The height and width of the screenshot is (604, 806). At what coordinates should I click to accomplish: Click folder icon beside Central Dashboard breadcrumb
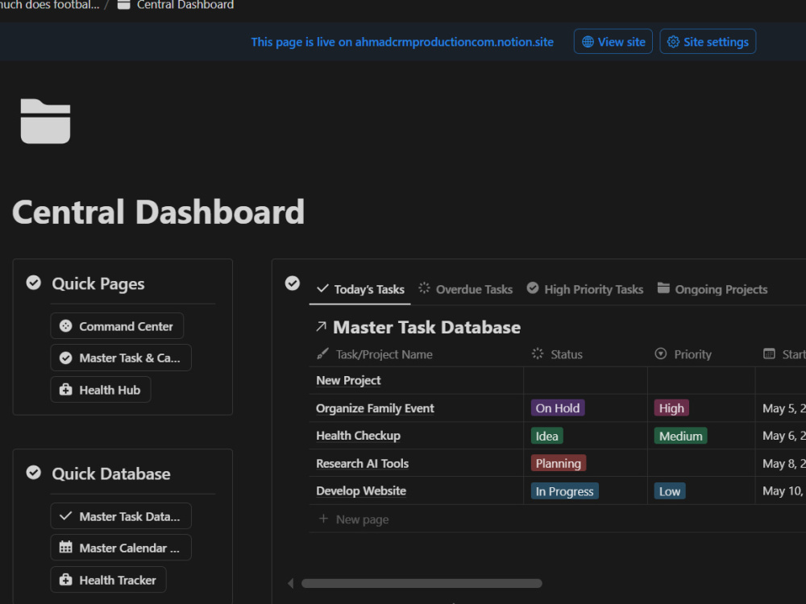tap(123, 5)
